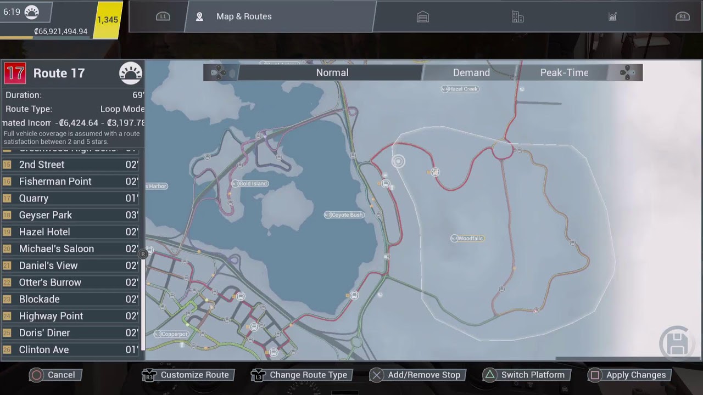
Task: Click the red Route 17 number badge
Action: click(15, 73)
